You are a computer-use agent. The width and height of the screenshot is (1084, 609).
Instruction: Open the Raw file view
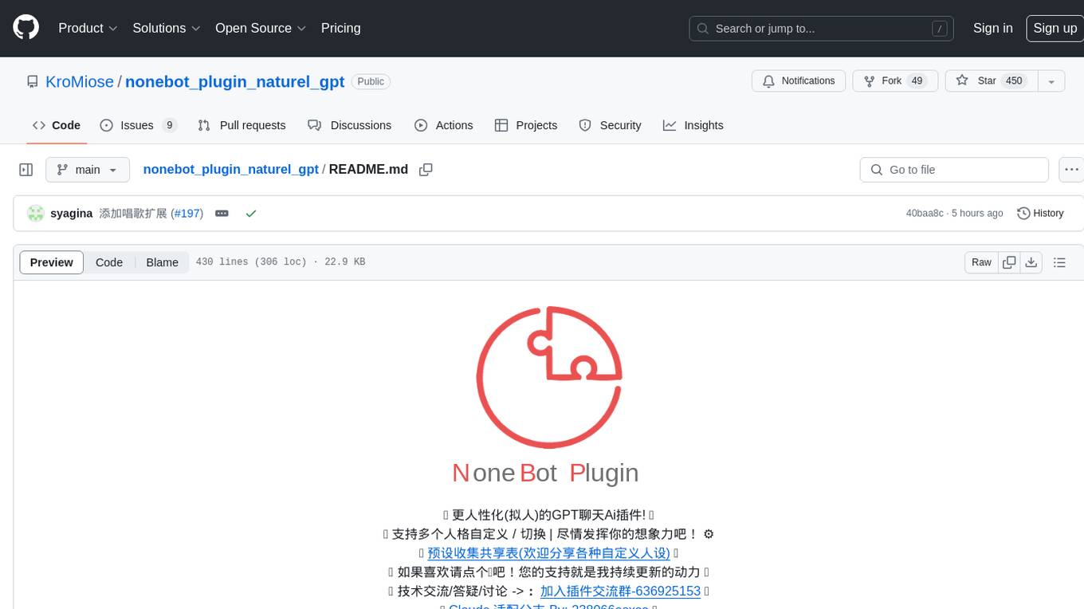[x=981, y=262]
